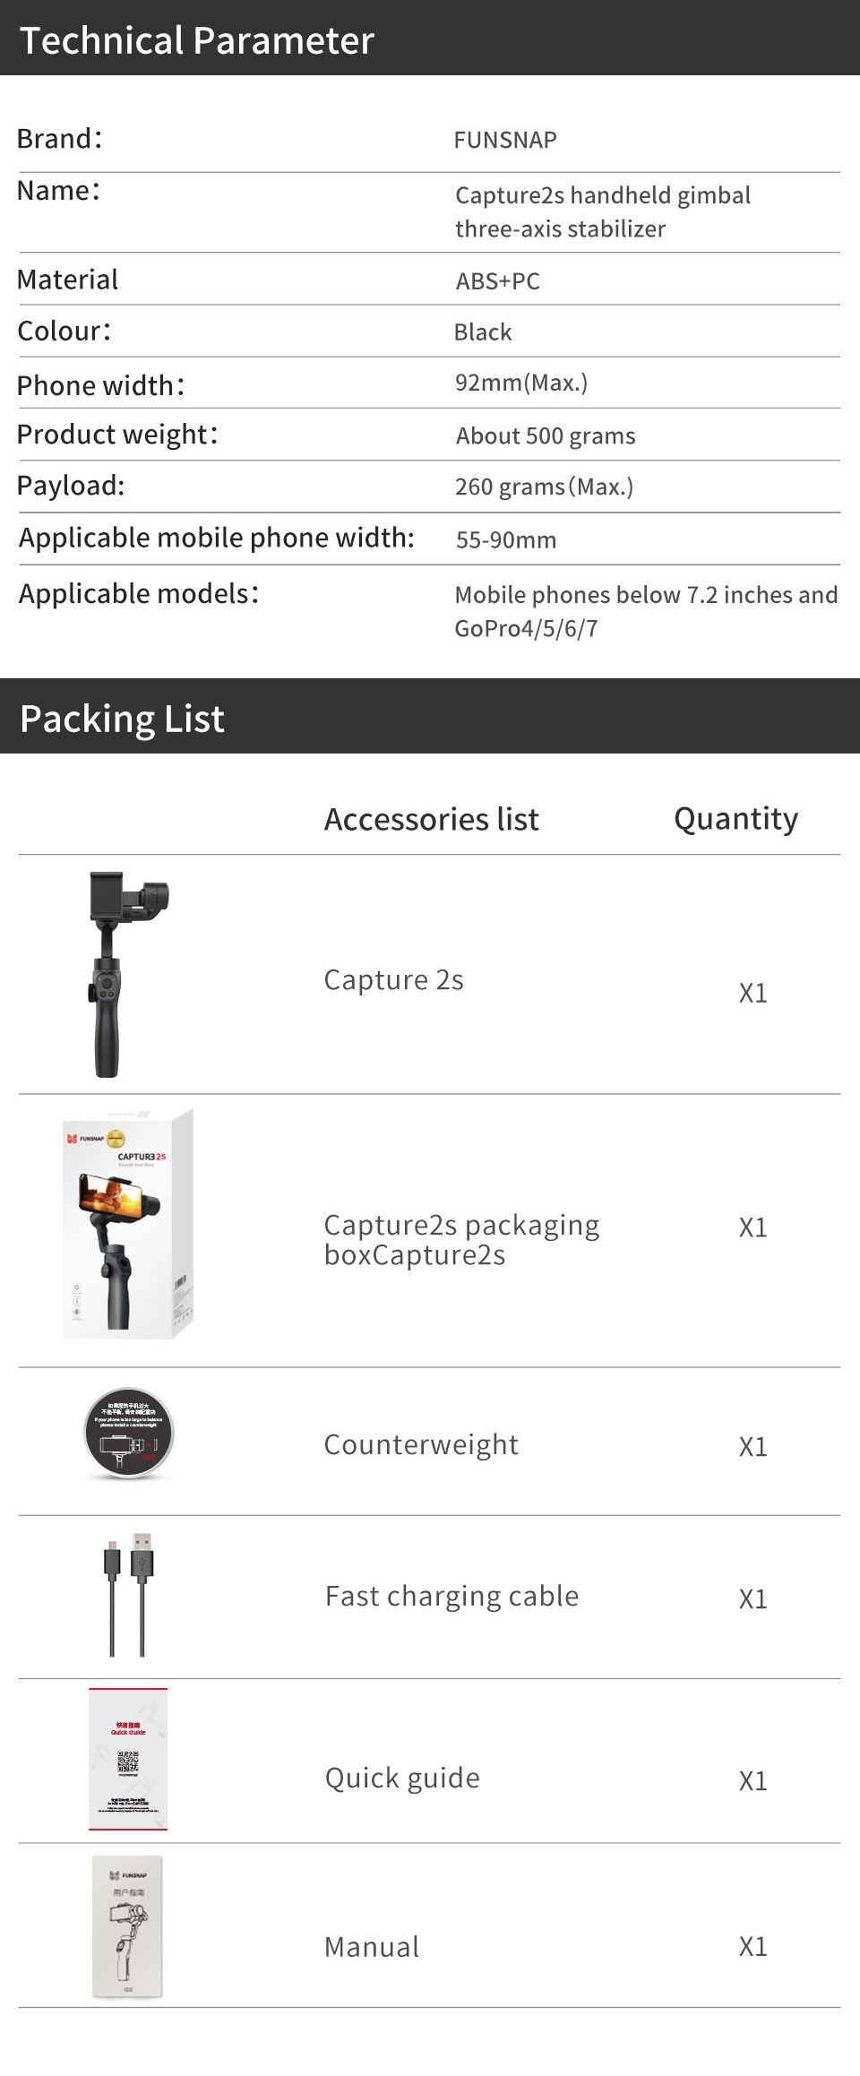860x2076 pixels.
Task: Click the 55-90mm applicable width value
Action: click(x=506, y=539)
